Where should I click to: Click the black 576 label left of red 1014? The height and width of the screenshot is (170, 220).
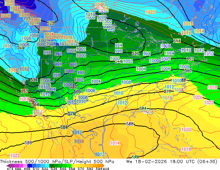(x=167, y=92)
